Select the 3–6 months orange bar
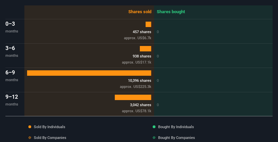Image resolution: width=278 pixels, height=142 pixels. pos(145,49)
